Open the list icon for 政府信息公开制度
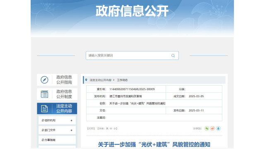Viewport: 265px width, 149px height. pyautogui.click(x=44, y=94)
